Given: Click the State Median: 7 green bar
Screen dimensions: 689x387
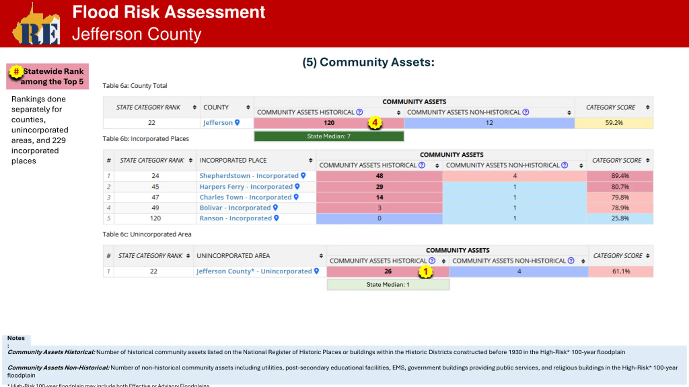Looking at the screenshot, I should 329,136.
